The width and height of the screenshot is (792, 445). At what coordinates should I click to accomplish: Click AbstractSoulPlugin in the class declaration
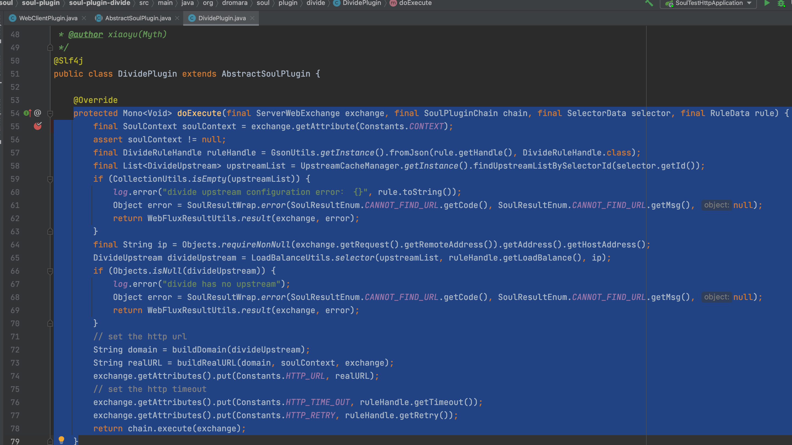point(266,74)
